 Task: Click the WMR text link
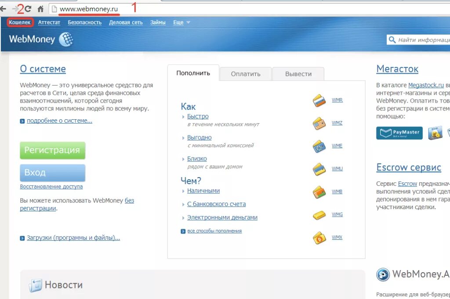pyautogui.click(x=337, y=100)
